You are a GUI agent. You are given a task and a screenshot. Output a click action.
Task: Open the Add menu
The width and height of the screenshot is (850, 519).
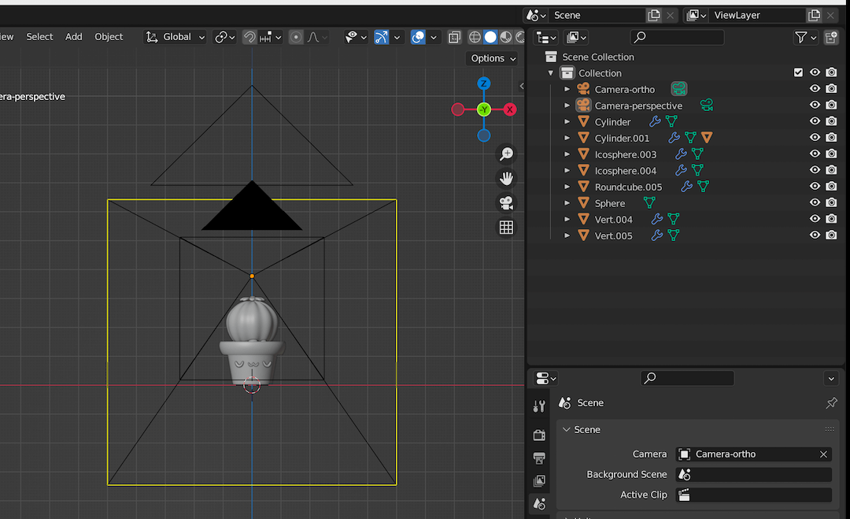click(x=73, y=36)
